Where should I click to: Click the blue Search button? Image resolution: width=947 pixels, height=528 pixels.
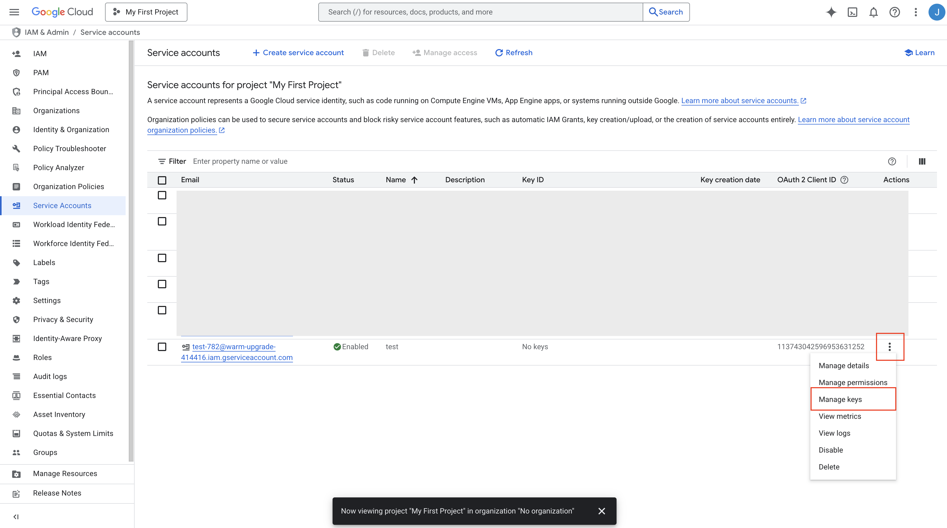coord(666,12)
